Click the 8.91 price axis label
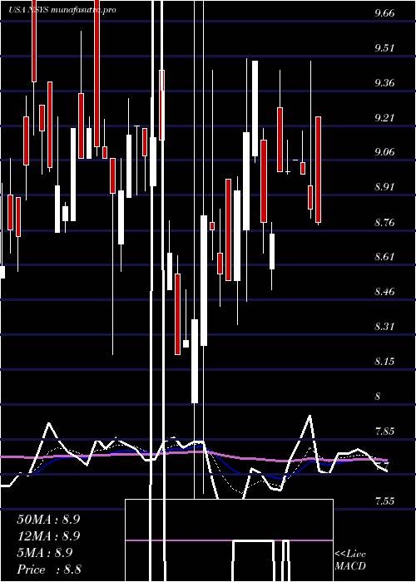The height and width of the screenshot is (582, 416). click(384, 187)
